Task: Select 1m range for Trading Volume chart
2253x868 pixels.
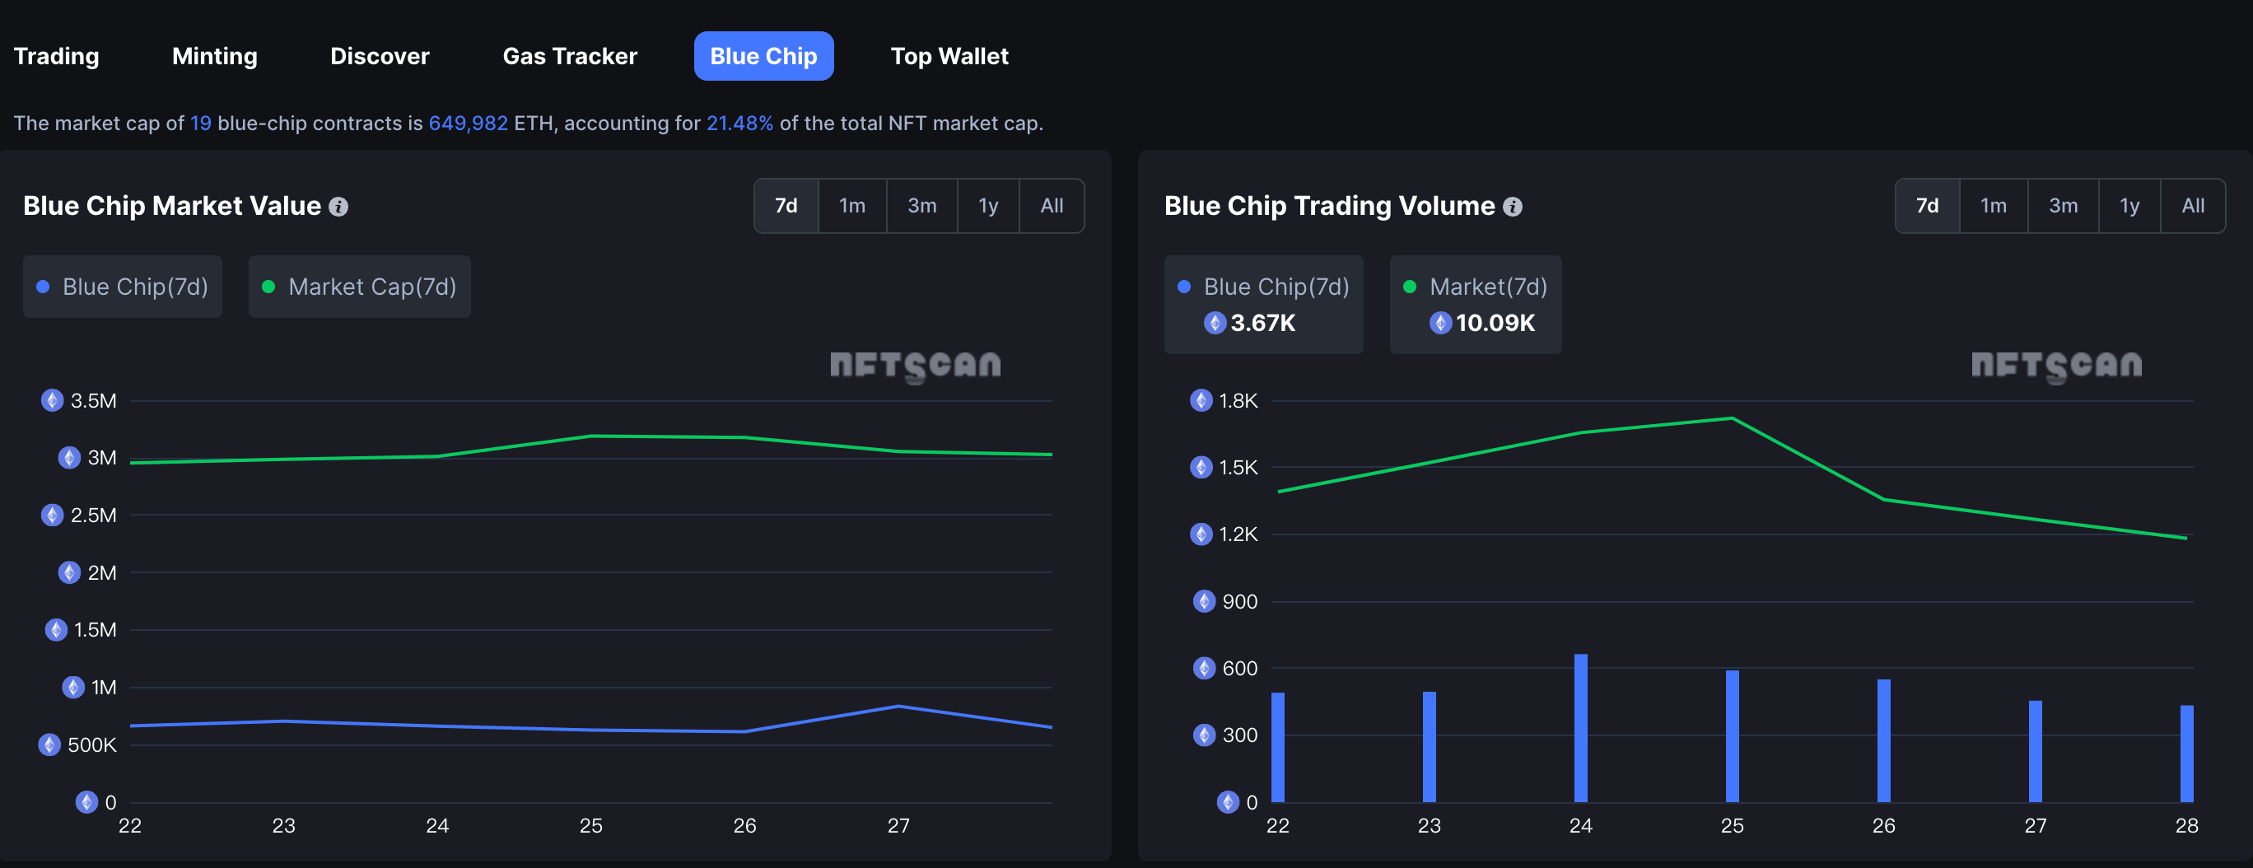Action: tap(1994, 206)
